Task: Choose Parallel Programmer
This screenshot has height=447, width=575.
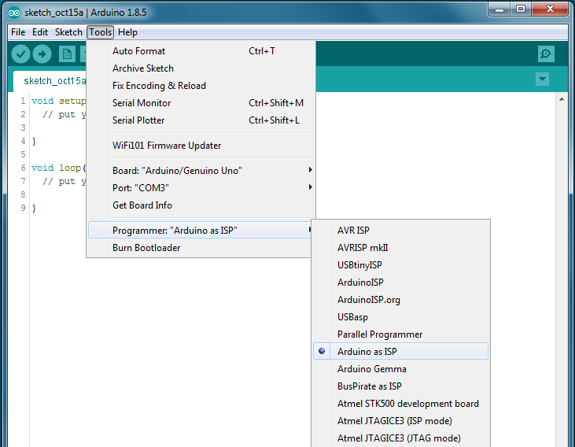Action: pos(401,334)
